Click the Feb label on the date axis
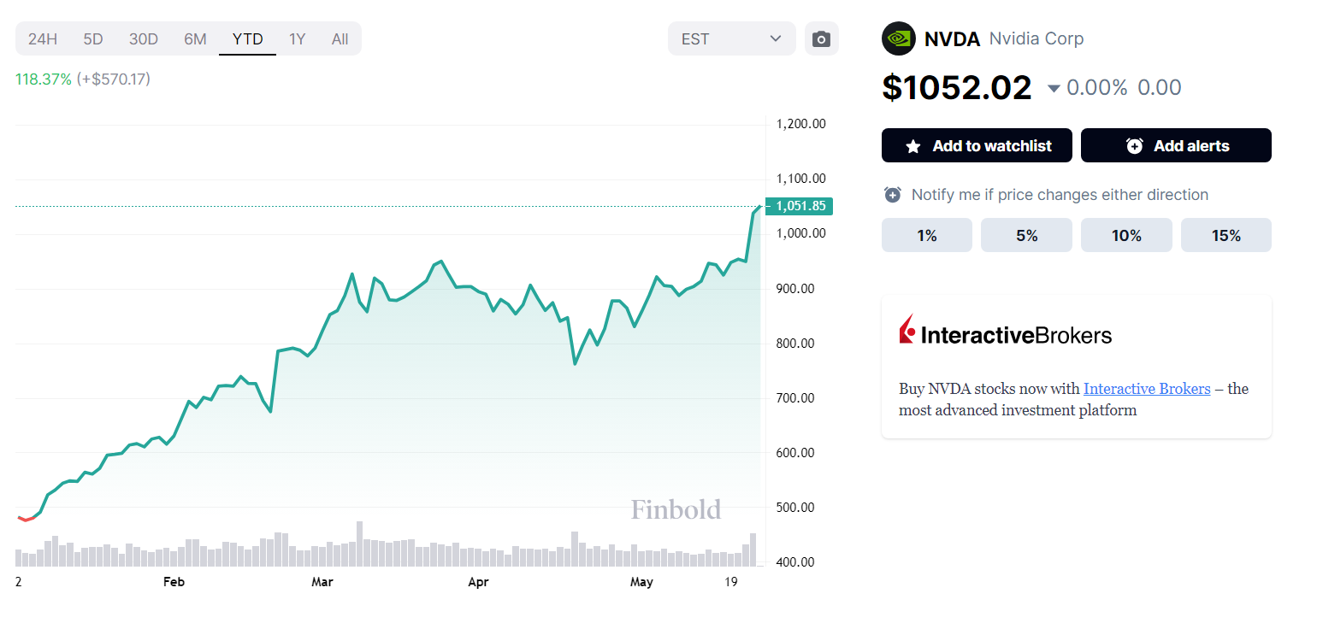Viewport: 1317px width, 623px height. (x=174, y=582)
